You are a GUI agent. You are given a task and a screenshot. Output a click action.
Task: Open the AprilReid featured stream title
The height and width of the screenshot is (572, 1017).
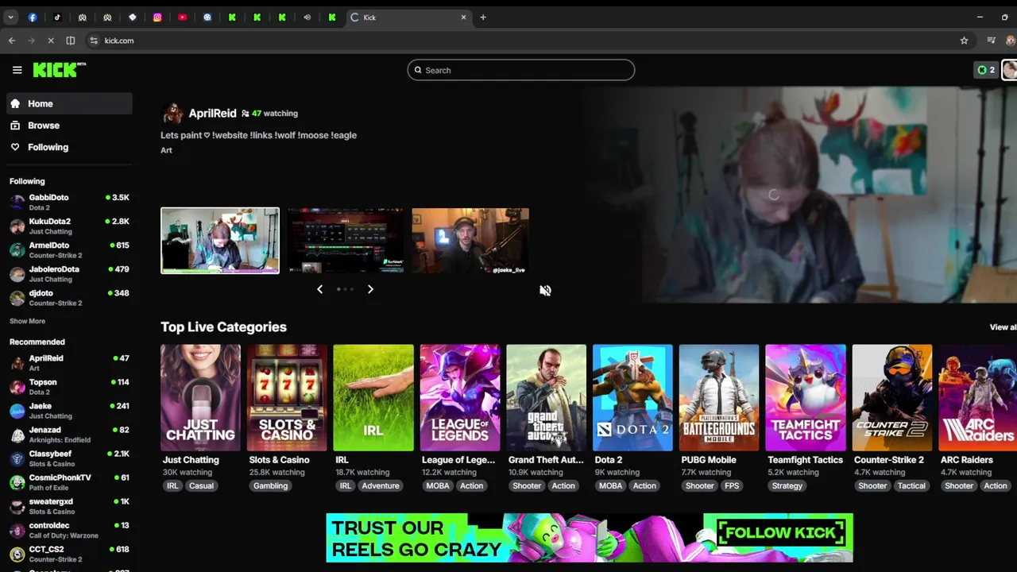[258, 135]
